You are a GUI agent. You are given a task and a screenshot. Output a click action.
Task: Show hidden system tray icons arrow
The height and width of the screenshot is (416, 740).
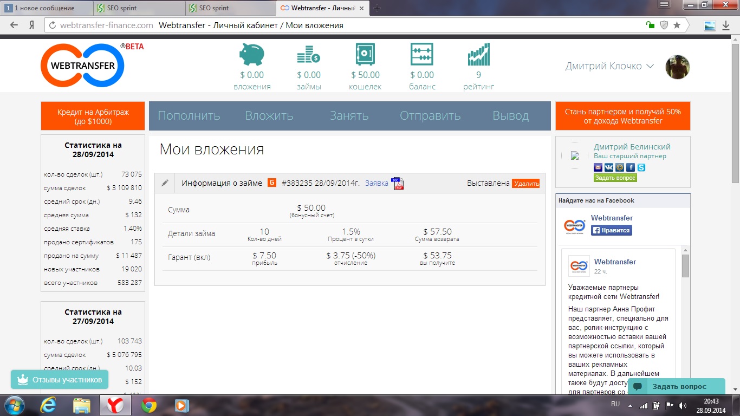click(631, 405)
